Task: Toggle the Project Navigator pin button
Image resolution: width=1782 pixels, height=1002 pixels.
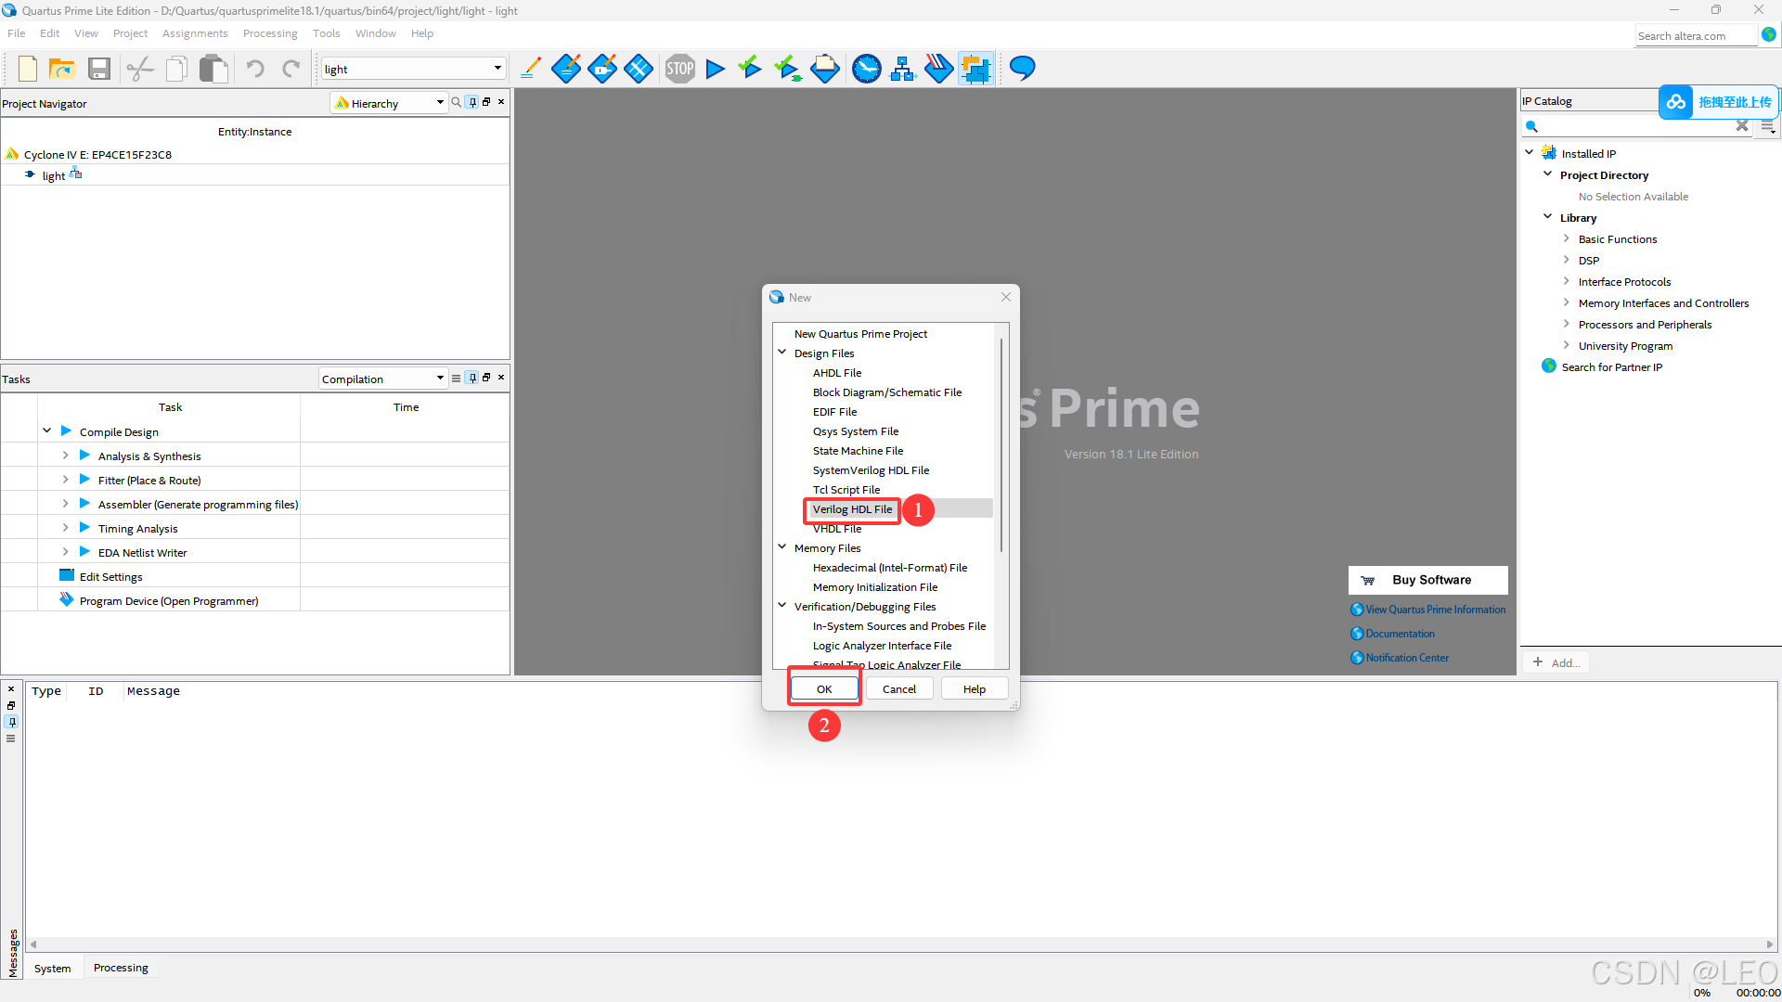Action: click(472, 102)
